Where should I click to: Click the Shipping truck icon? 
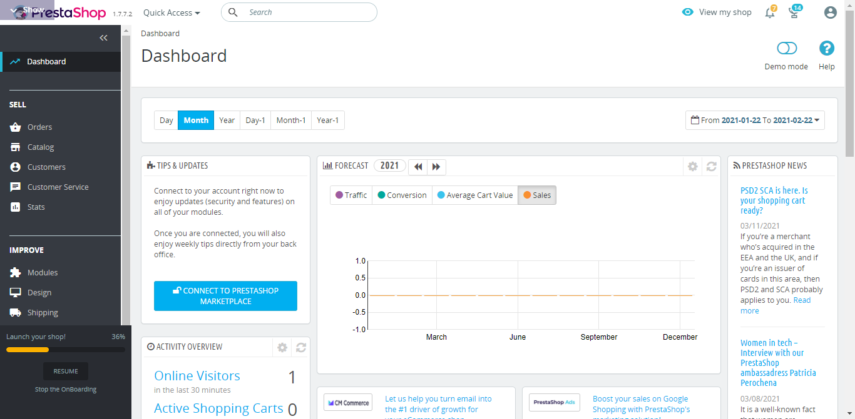[15, 313]
